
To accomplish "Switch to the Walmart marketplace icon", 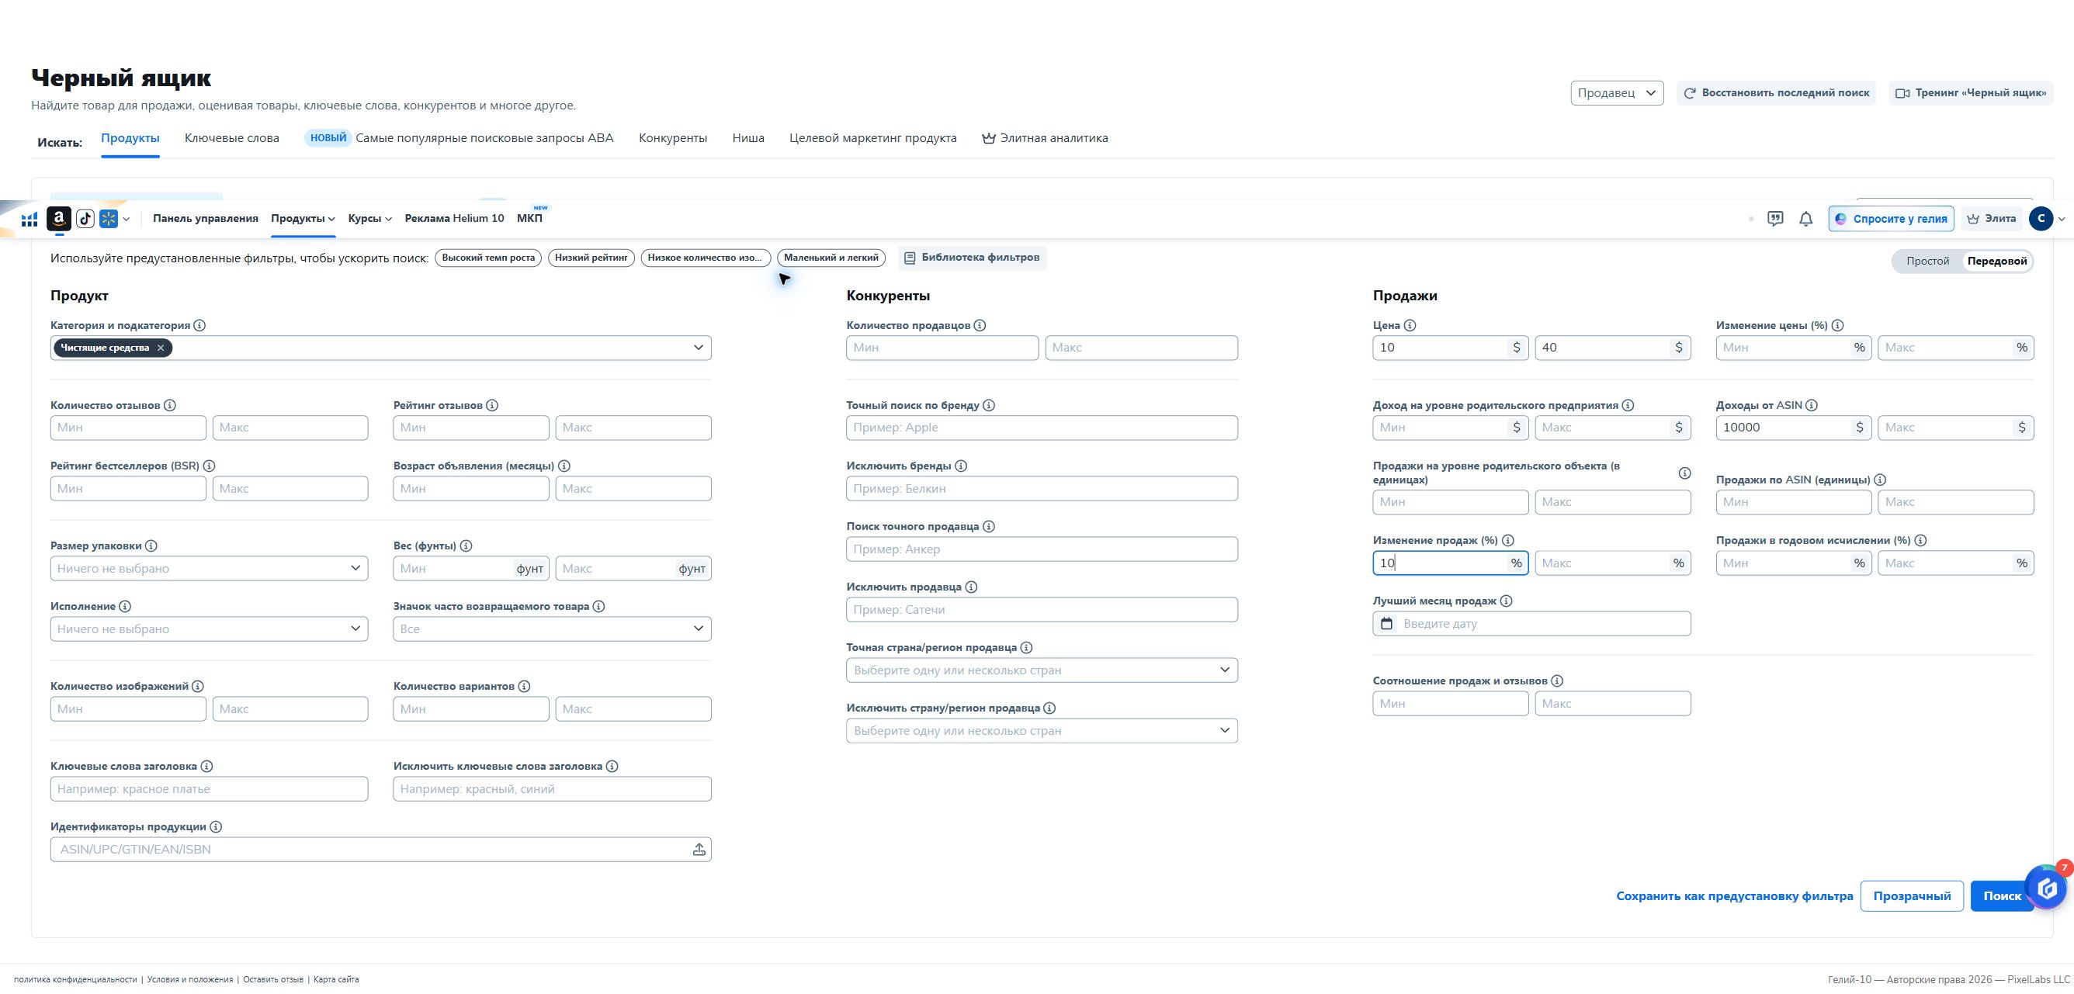I will (x=109, y=218).
